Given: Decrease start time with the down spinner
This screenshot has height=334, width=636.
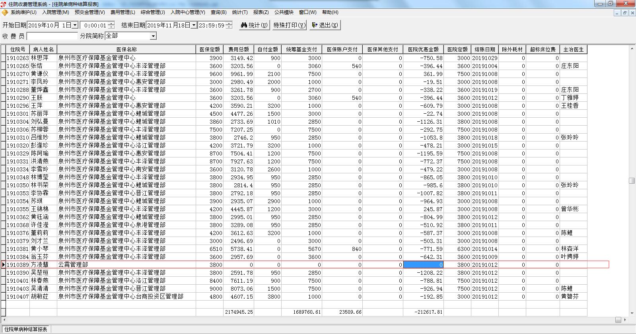Looking at the screenshot, I should coord(111,27).
